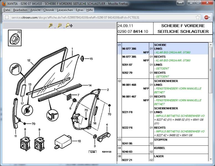The width and height of the screenshot is (215, 166).
Task: Select part number 96 077 386
Action: tap(129, 49)
